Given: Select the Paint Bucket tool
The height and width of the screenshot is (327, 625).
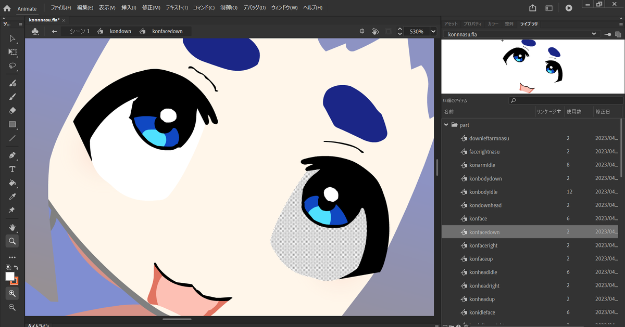Looking at the screenshot, I should pos(12,183).
